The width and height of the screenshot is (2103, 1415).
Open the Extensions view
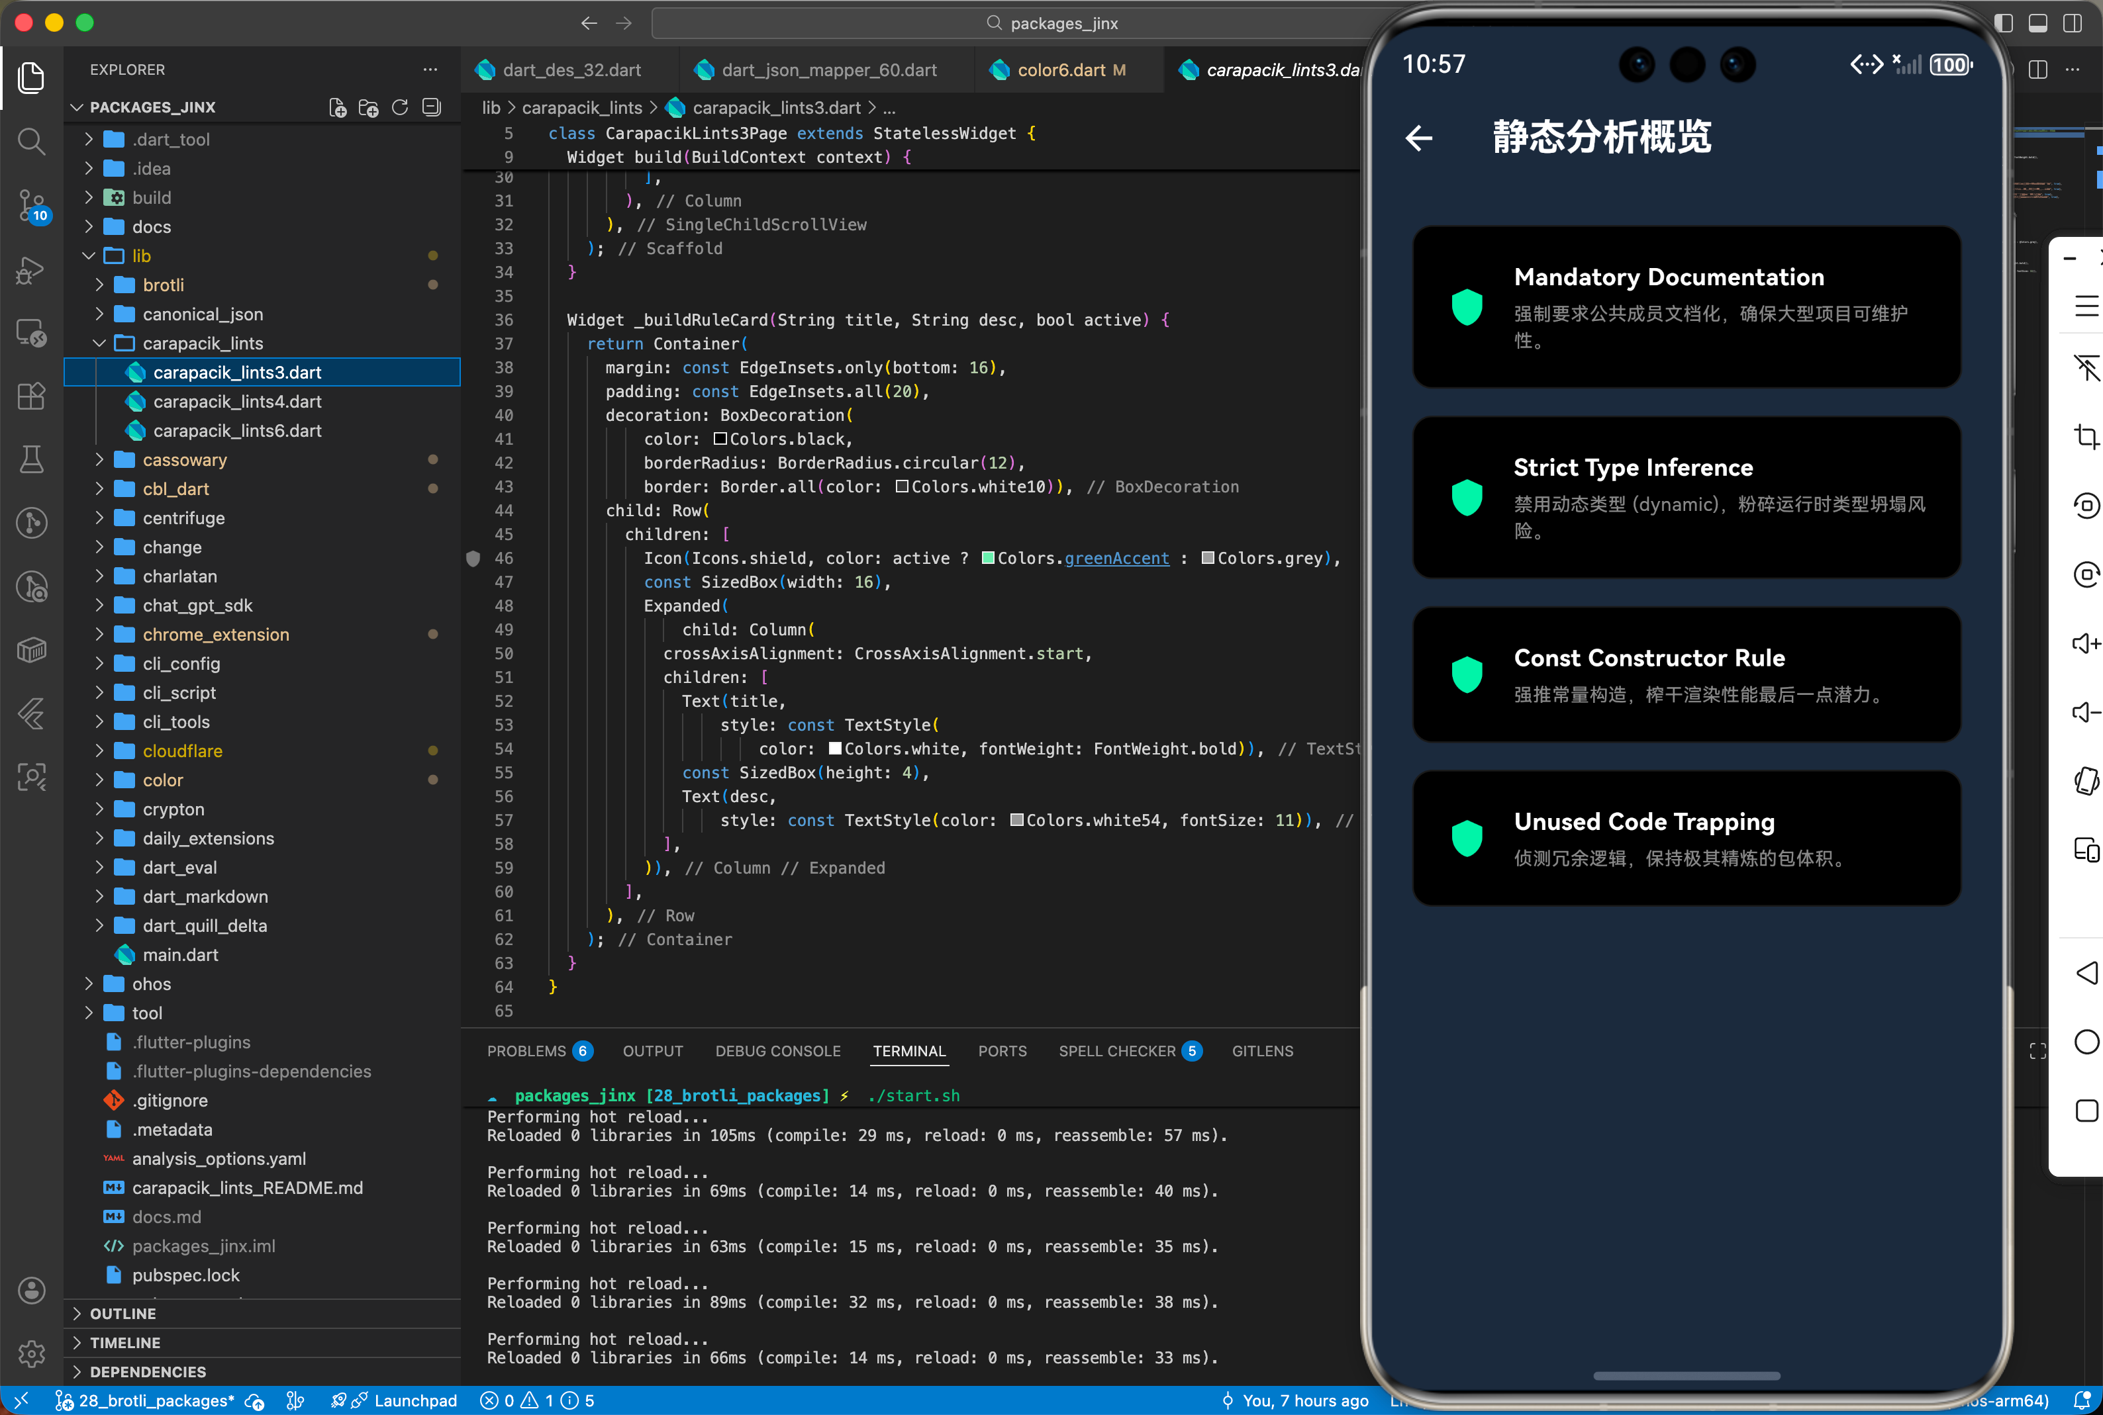[x=32, y=395]
